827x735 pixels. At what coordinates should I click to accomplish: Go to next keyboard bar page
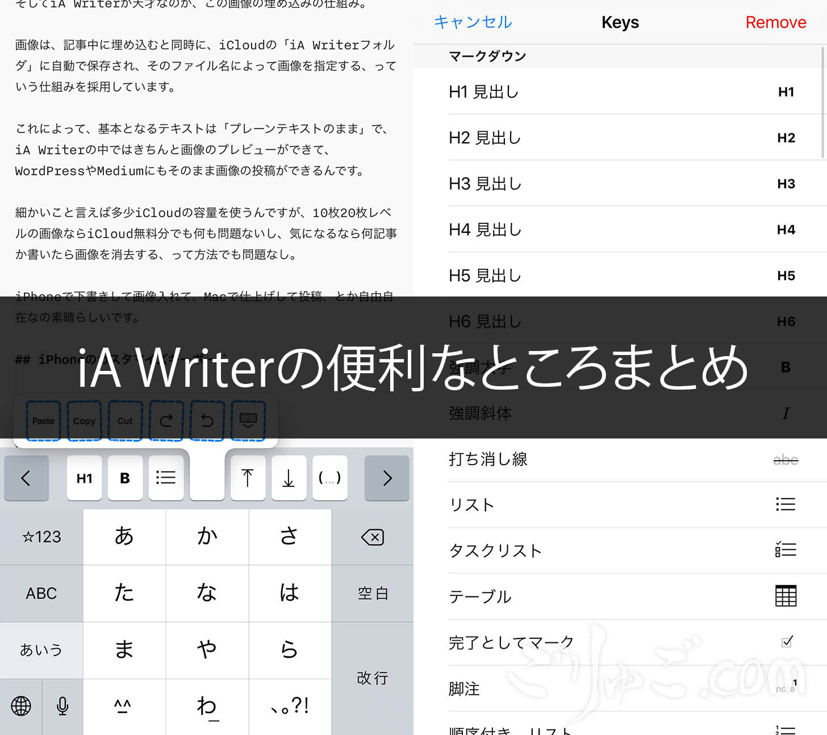(x=387, y=478)
